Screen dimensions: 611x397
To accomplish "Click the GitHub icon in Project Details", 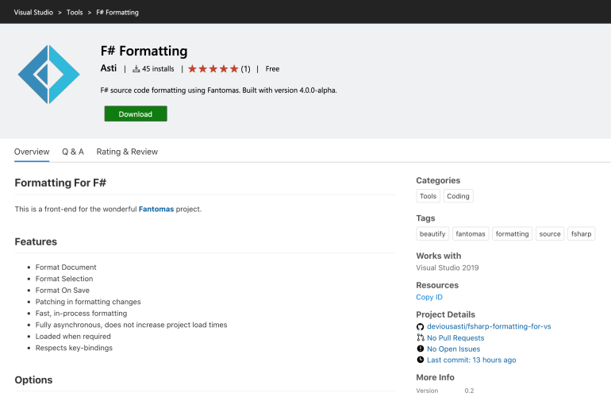I will point(421,327).
